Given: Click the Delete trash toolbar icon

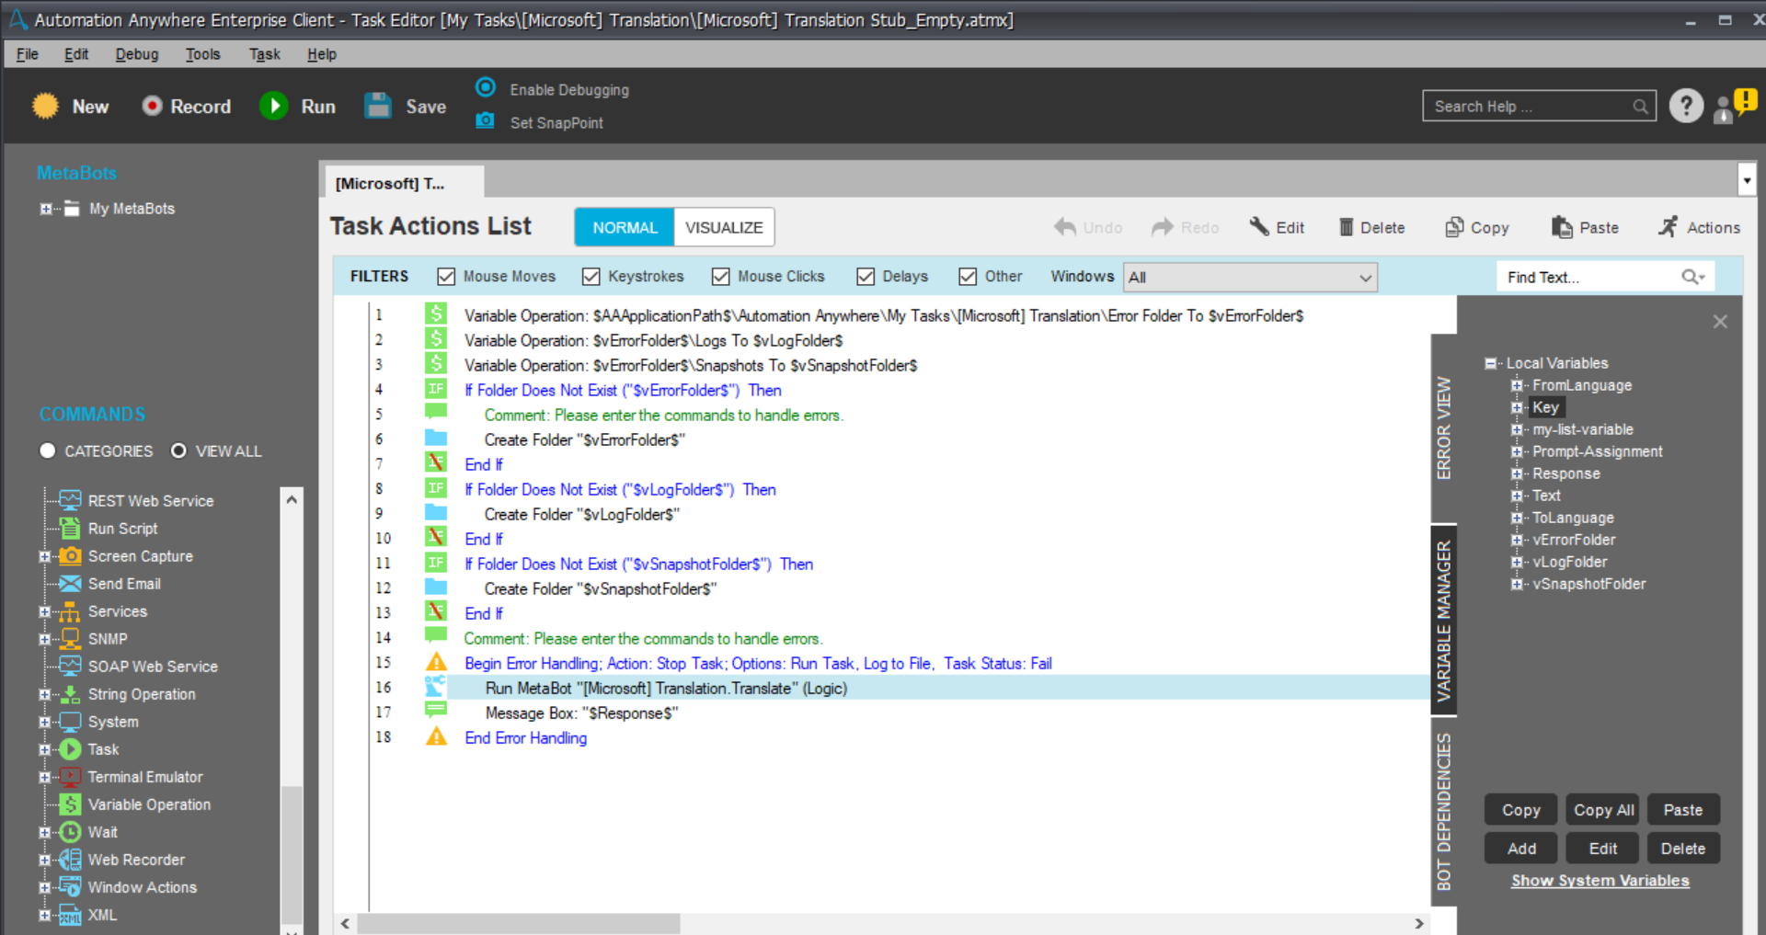Looking at the screenshot, I should point(1346,227).
